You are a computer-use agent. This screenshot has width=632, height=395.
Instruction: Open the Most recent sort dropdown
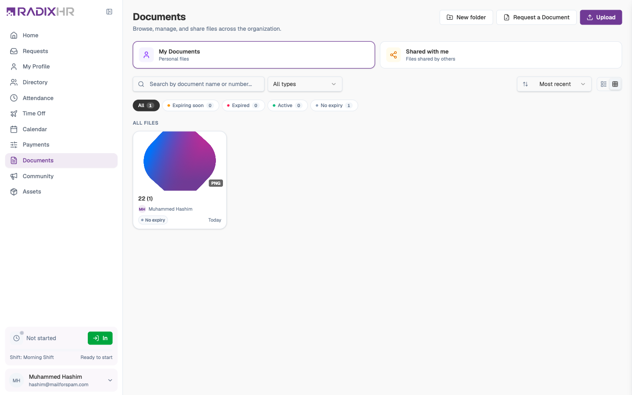(x=554, y=84)
